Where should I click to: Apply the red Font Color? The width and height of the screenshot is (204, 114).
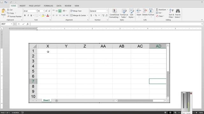click(x=47, y=16)
